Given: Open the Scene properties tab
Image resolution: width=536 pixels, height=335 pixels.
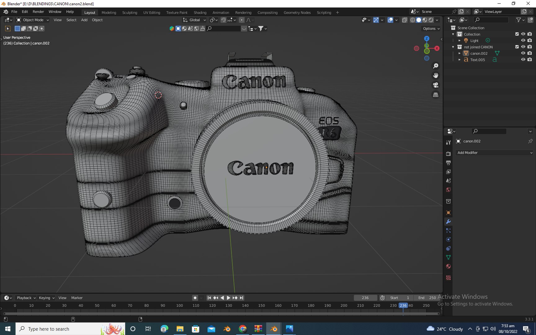Looking at the screenshot, I should click(x=448, y=181).
